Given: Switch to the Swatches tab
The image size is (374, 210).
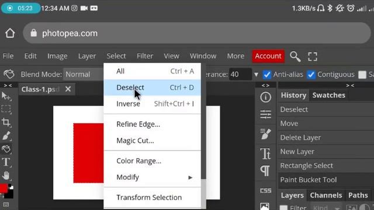Looking at the screenshot, I should click(x=328, y=95).
